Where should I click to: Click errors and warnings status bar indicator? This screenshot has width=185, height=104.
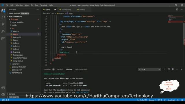pyautogui.click(x=5, y=100)
